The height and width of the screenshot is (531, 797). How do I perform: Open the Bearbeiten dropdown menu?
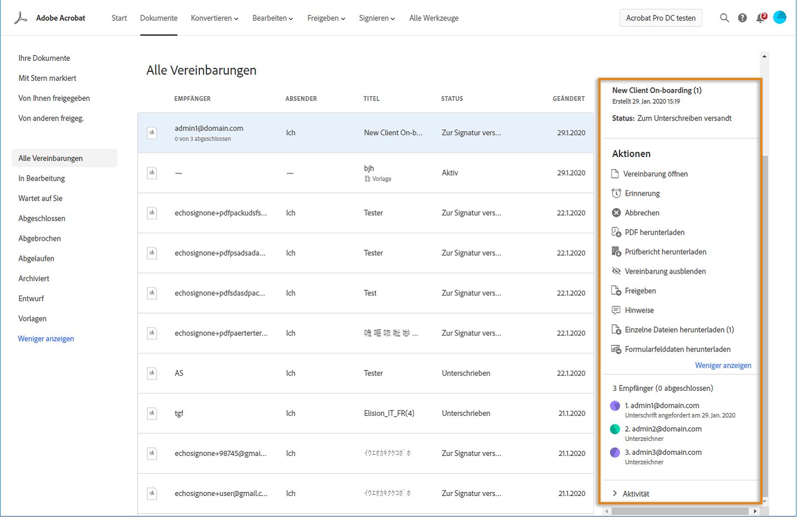point(273,18)
